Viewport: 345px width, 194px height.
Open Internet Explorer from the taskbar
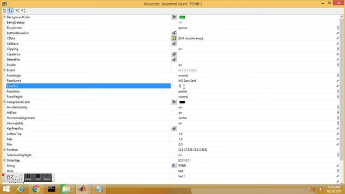point(21,189)
